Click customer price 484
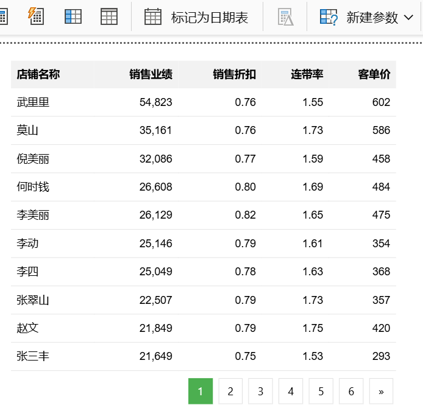The height and width of the screenshot is (419, 423). tap(381, 187)
